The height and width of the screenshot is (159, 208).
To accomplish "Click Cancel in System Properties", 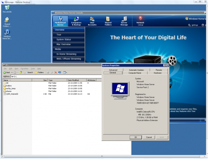I will click(149, 137).
